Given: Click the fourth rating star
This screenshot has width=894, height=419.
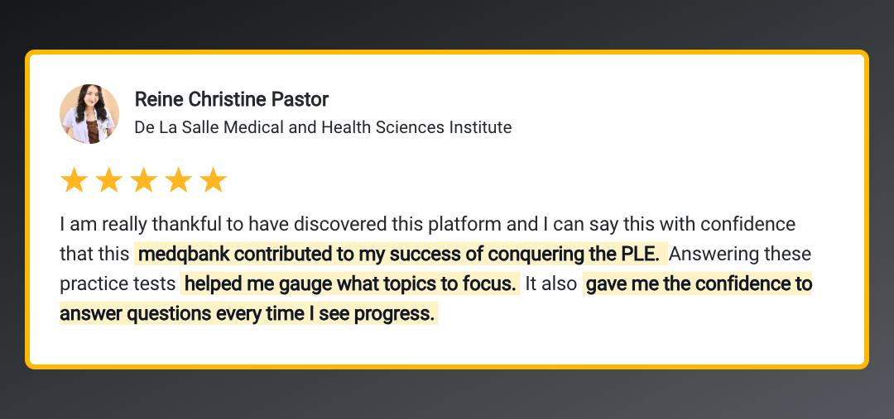Looking at the screenshot, I should 179,180.
